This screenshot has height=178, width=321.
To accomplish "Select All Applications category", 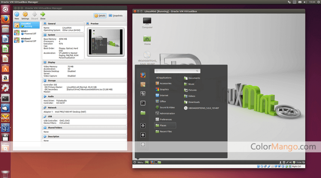I will [x=164, y=78].
